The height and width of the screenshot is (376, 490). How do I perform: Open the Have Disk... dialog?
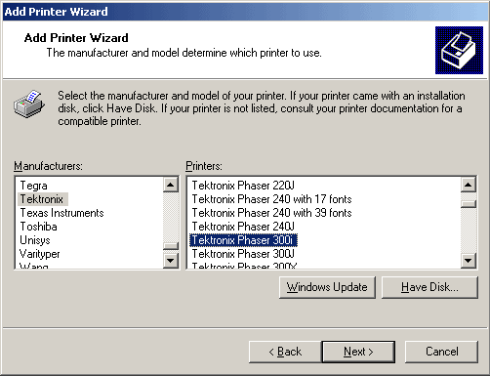click(x=429, y=287)
